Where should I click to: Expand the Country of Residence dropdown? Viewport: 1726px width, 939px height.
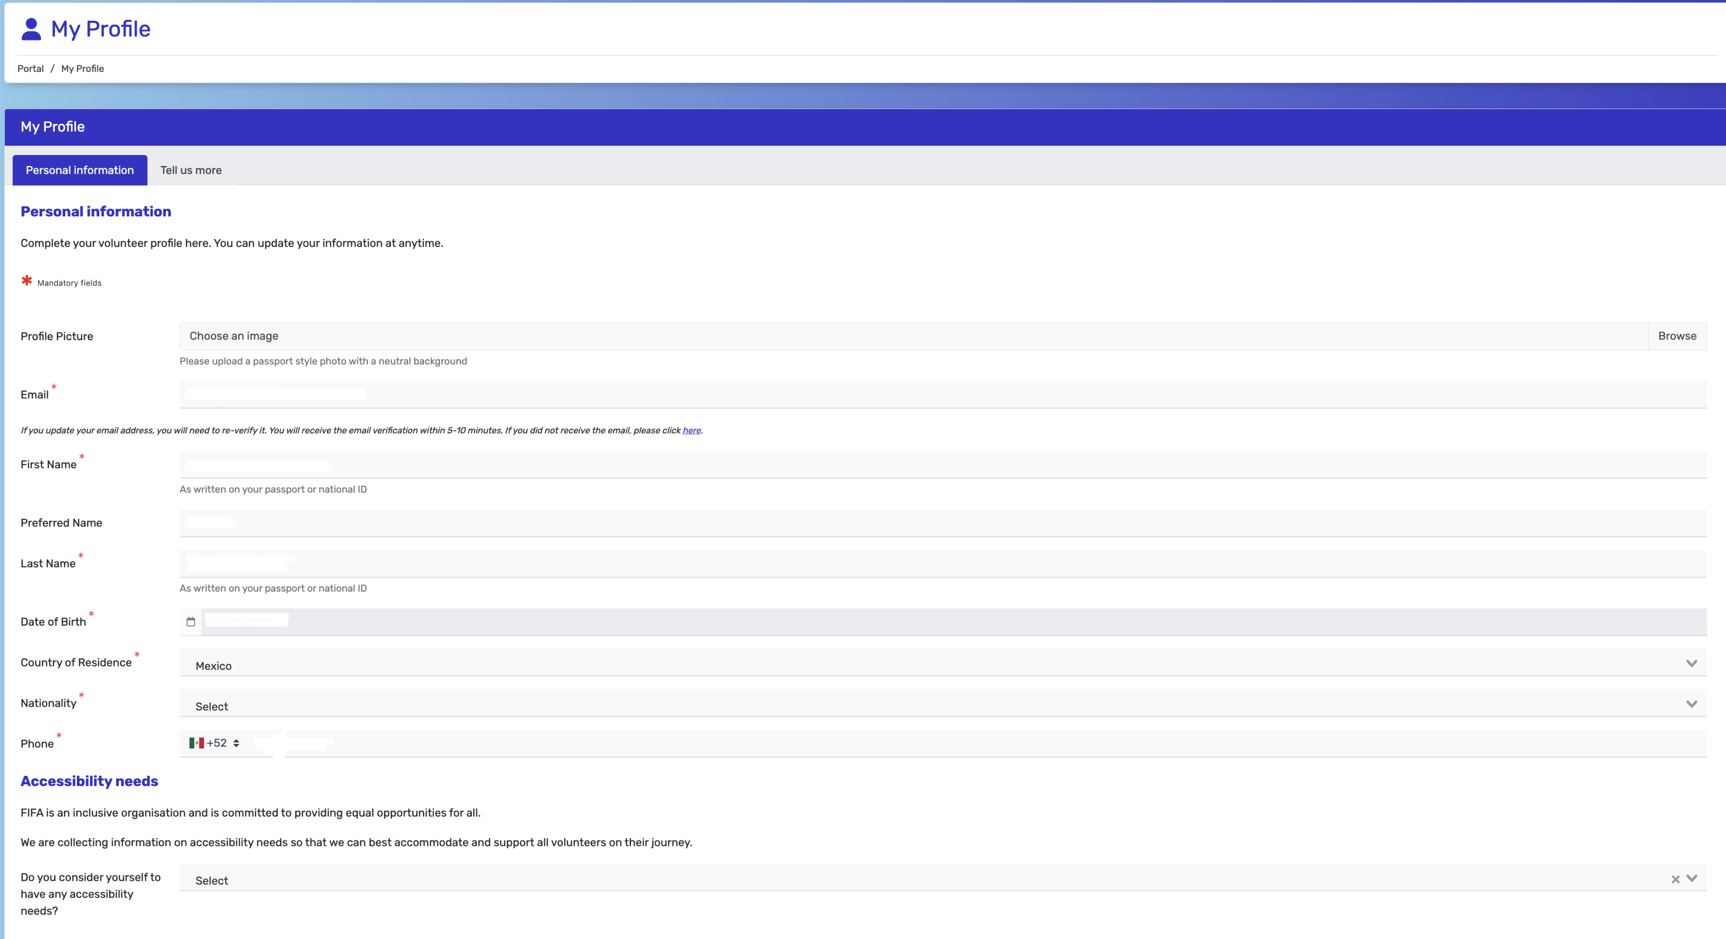click(1691, 663)
